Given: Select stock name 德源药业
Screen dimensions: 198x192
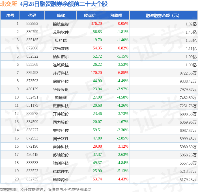Looking at the screenshot, I should pyautogui.click(x=61, y=180).
